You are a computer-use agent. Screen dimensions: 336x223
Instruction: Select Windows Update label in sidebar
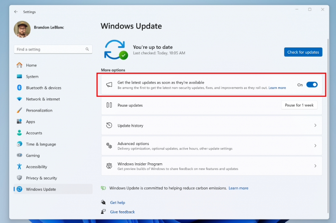[41, 189]
